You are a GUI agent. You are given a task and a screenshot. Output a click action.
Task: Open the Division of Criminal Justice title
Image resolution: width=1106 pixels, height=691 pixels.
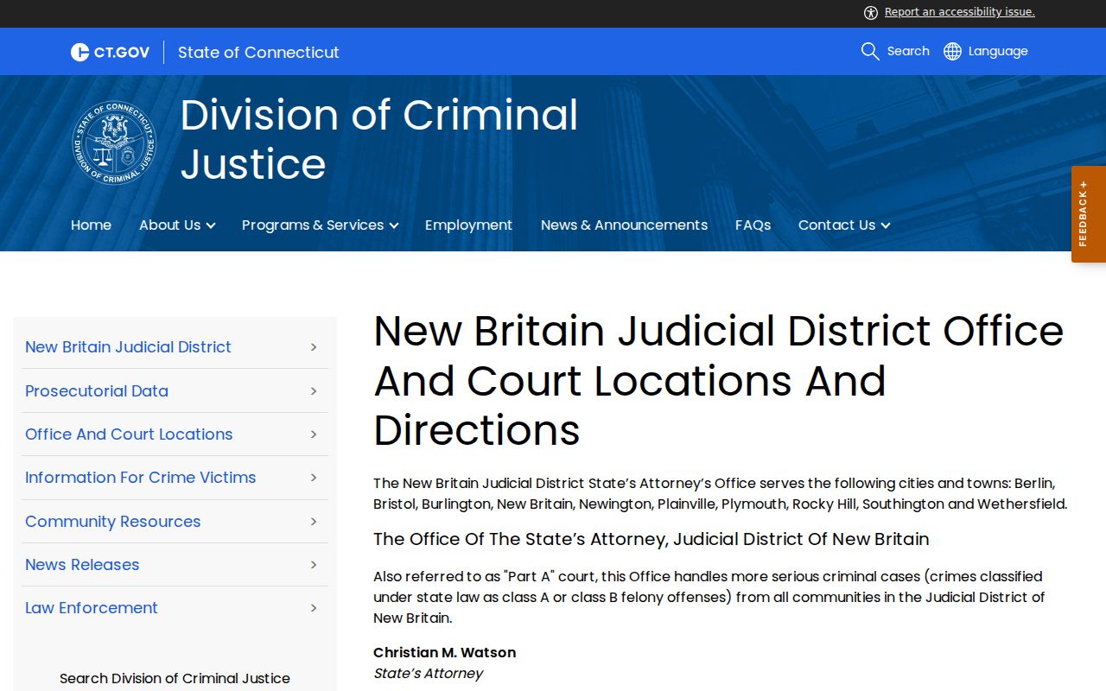coord(379,139)
